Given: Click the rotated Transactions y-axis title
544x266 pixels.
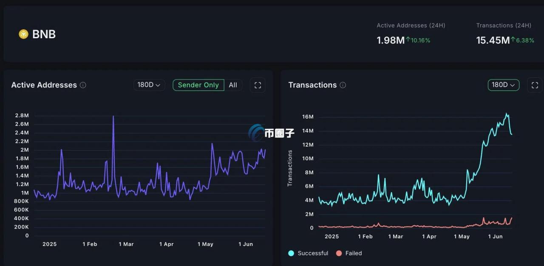Looking at the screenshot, I should 290,168.
